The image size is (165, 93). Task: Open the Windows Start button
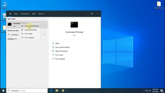click(3, 91)
